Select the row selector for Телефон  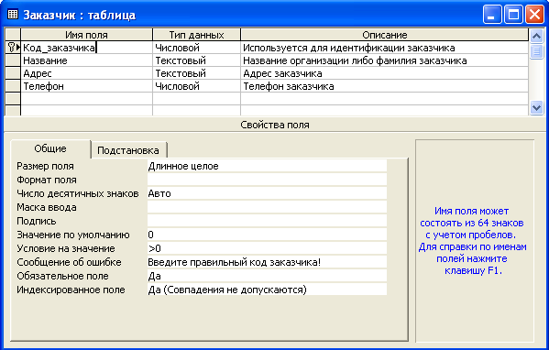tap(13, 86)
